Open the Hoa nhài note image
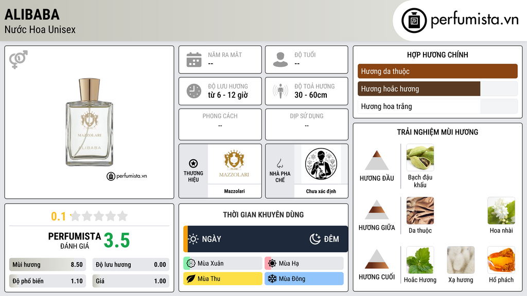Viewport: 527px width, 296px height. coord(501,210)
